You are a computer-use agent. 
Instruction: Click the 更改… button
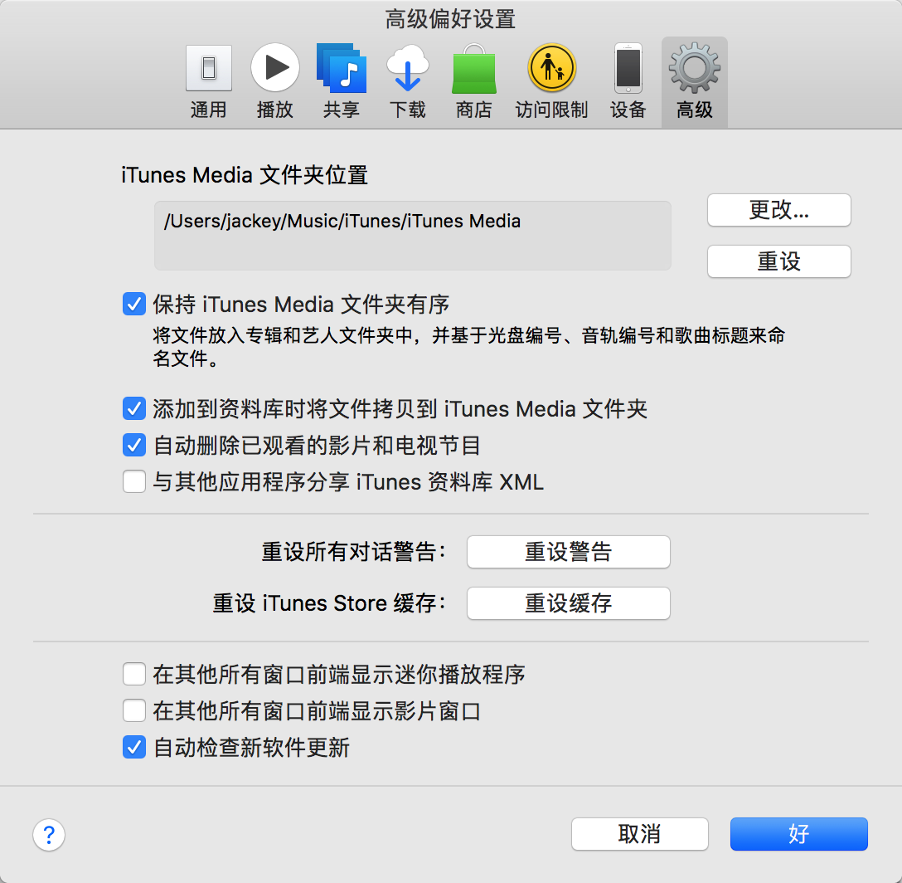click(x=779, y=210)
